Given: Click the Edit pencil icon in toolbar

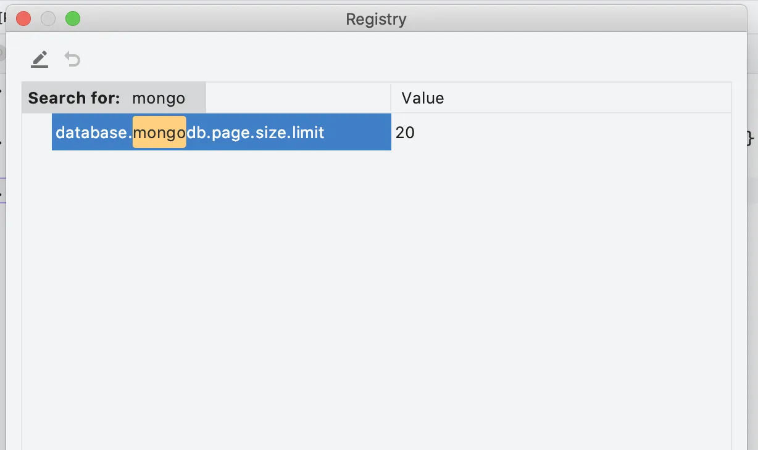Looking at the screenshot, I should (40, 59).
